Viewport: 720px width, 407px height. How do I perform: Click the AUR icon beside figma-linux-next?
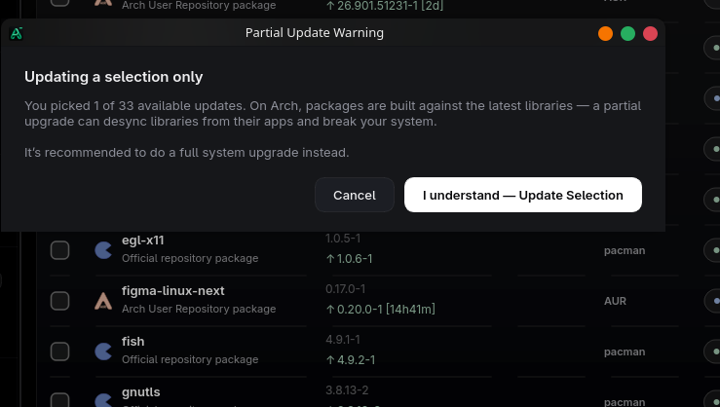pos(103,301)
